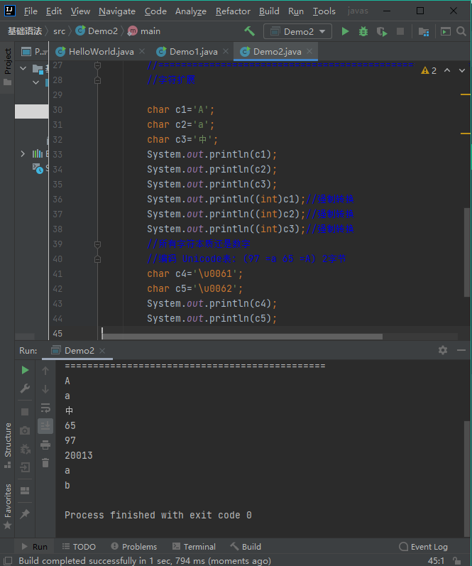This screenshot has width=472, height=566.
Task: Stop the process in the Run panel
Action: tap(25, 412)
